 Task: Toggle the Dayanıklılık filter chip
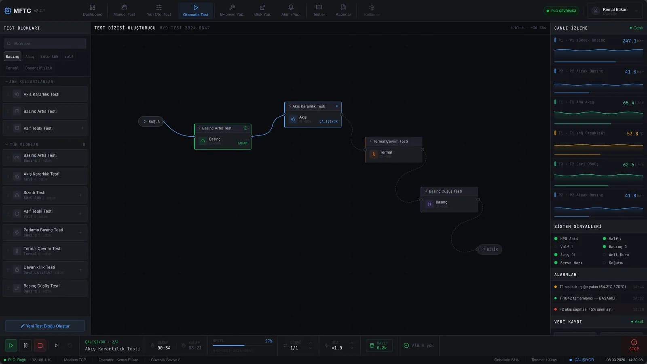point(38,68)
